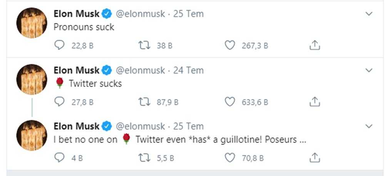Click the profile picture on "Pronouns suck" tweet

[32, 23]
